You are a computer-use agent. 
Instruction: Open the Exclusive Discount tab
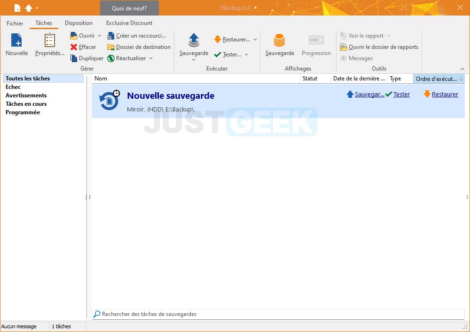[x=129, y=23]
